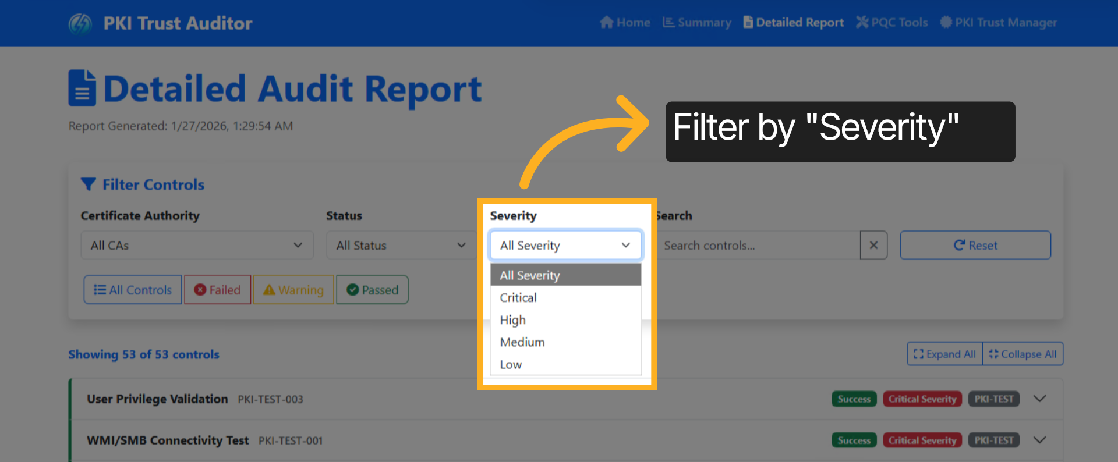The image size is (1118, 462).
Task: Click the document icon beside Detailed Audit Report
Action: coord(82,88)
